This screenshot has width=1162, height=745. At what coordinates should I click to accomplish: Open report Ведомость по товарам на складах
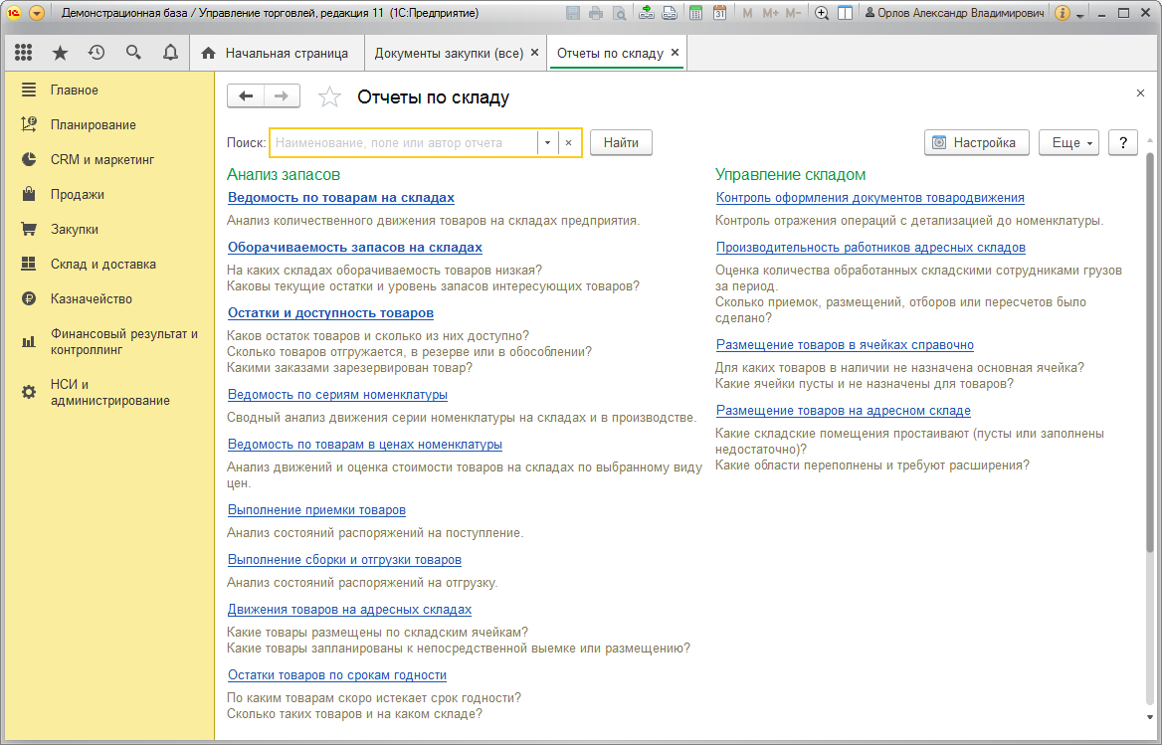pos(341,198)
